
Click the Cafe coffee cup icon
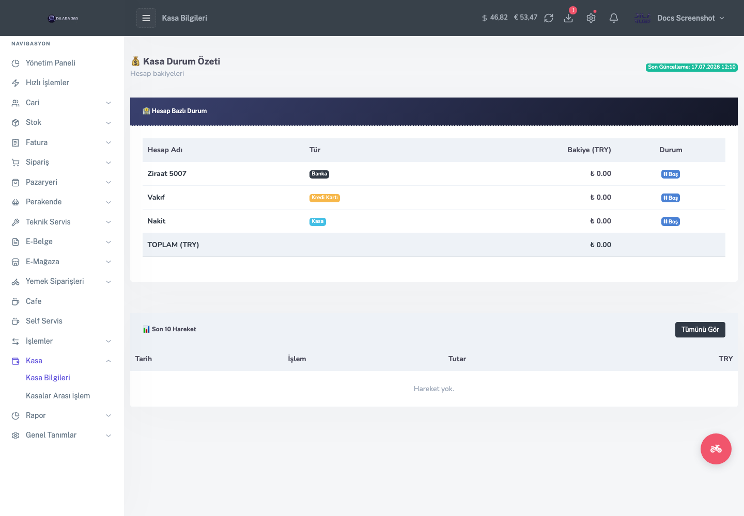pos(16,301)
